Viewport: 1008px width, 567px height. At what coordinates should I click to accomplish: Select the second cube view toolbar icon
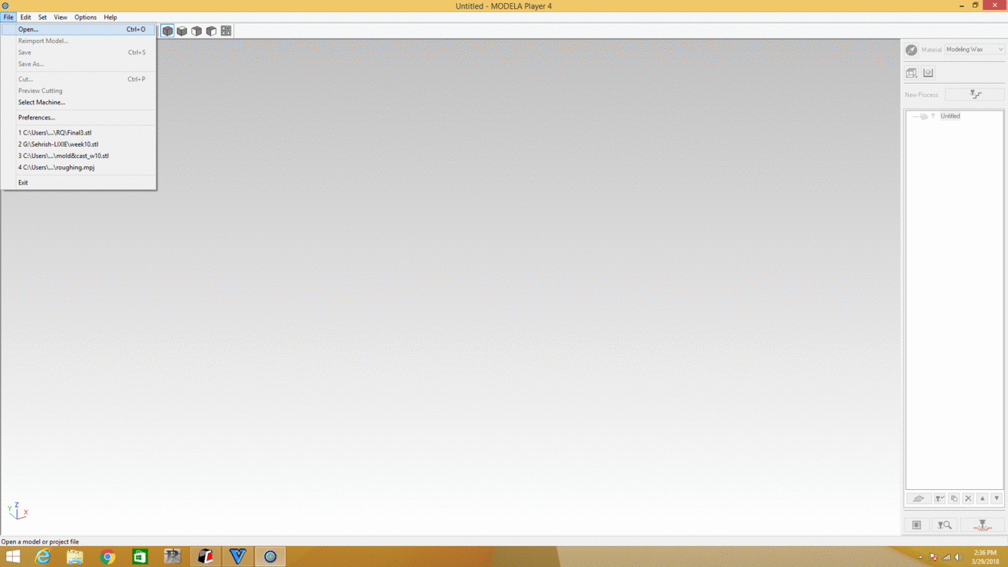182,31
